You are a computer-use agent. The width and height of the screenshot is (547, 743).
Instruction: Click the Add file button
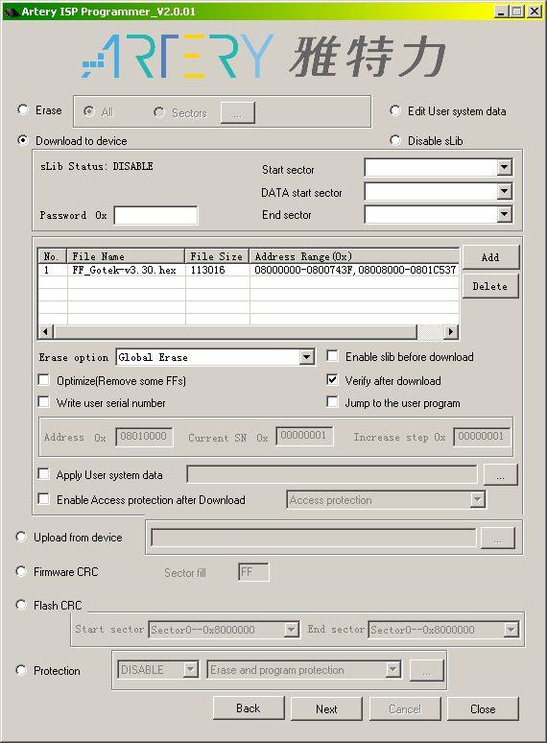pyautogui.click(x=490, y=257)
